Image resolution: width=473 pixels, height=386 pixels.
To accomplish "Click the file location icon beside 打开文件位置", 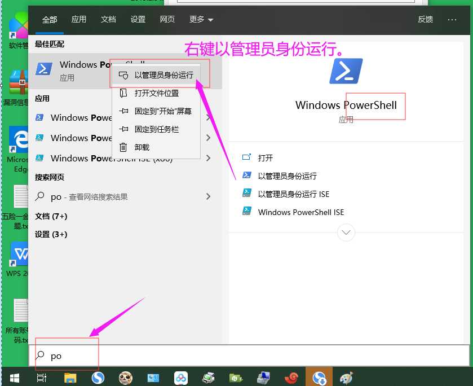I will tap(123, 93).
